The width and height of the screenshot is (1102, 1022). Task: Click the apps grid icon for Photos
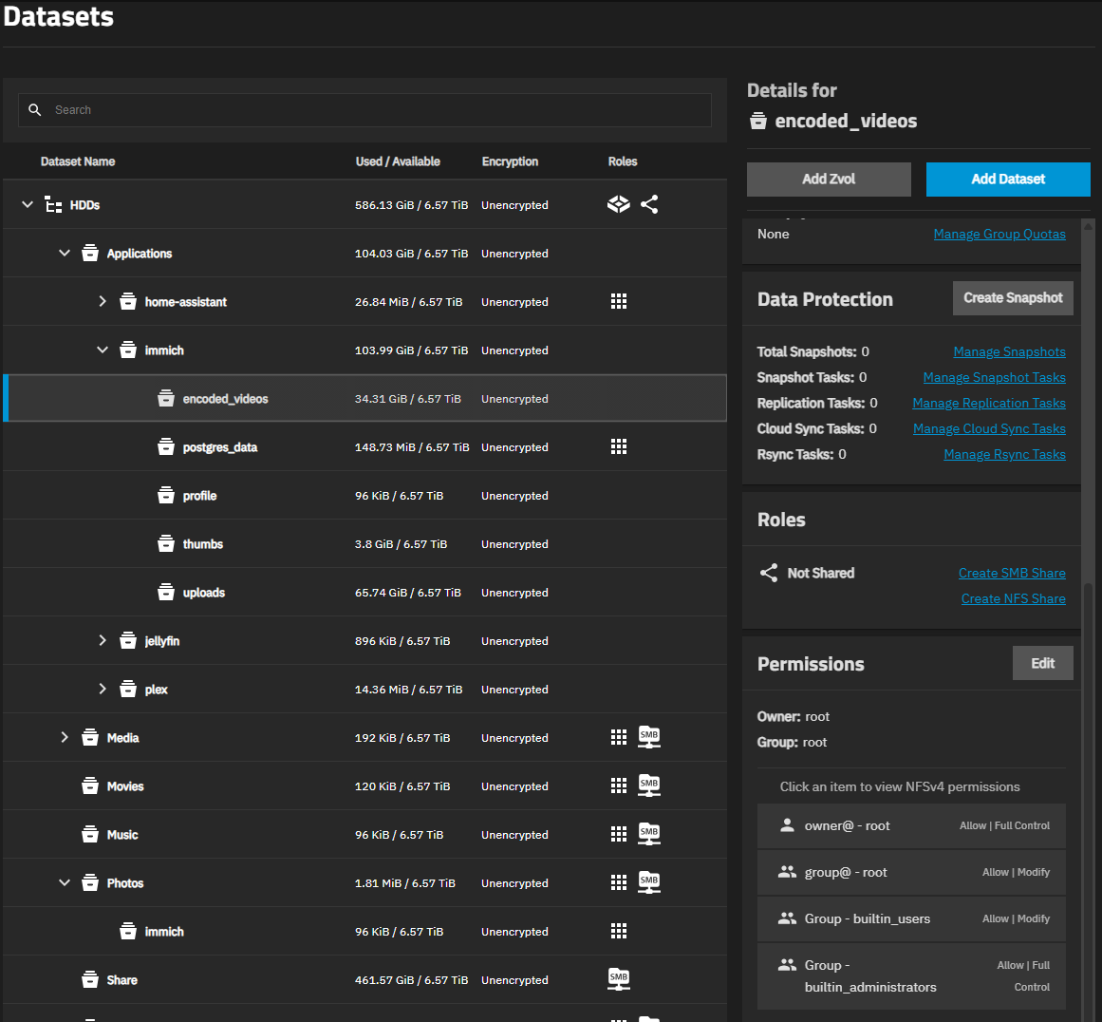[x=619, y=882]
